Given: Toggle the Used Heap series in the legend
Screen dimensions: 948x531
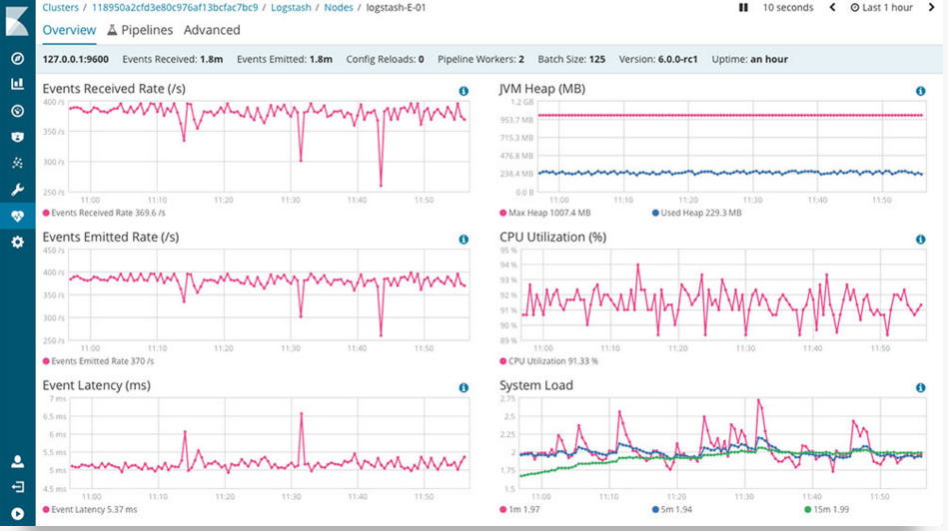Looking at the screenshot, I should [696, 213].
